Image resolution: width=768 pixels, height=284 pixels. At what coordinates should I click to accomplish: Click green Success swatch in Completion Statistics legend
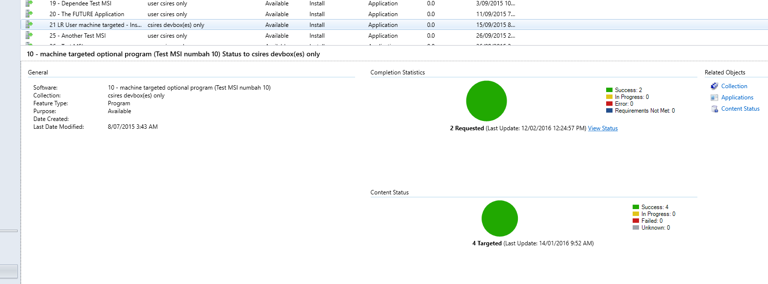click(609, 90)
